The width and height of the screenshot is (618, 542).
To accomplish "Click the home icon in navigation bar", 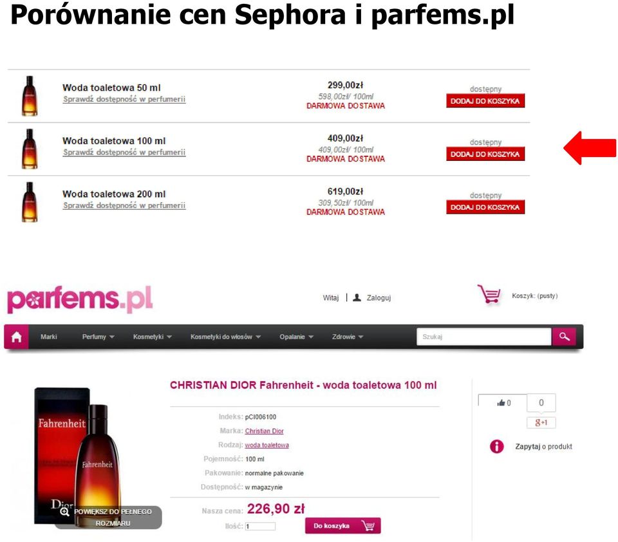I will [x=16, y=337].
